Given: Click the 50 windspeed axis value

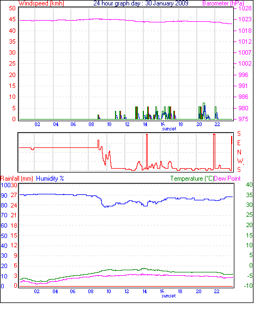Looking at the screenshot, I should (12, 8).
